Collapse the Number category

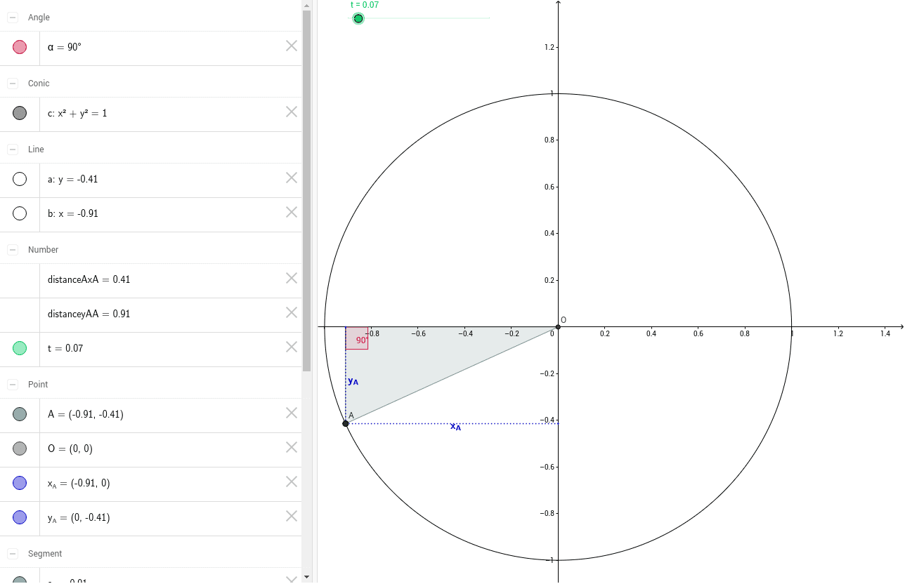pyautogui.click(x=13, y=250)
